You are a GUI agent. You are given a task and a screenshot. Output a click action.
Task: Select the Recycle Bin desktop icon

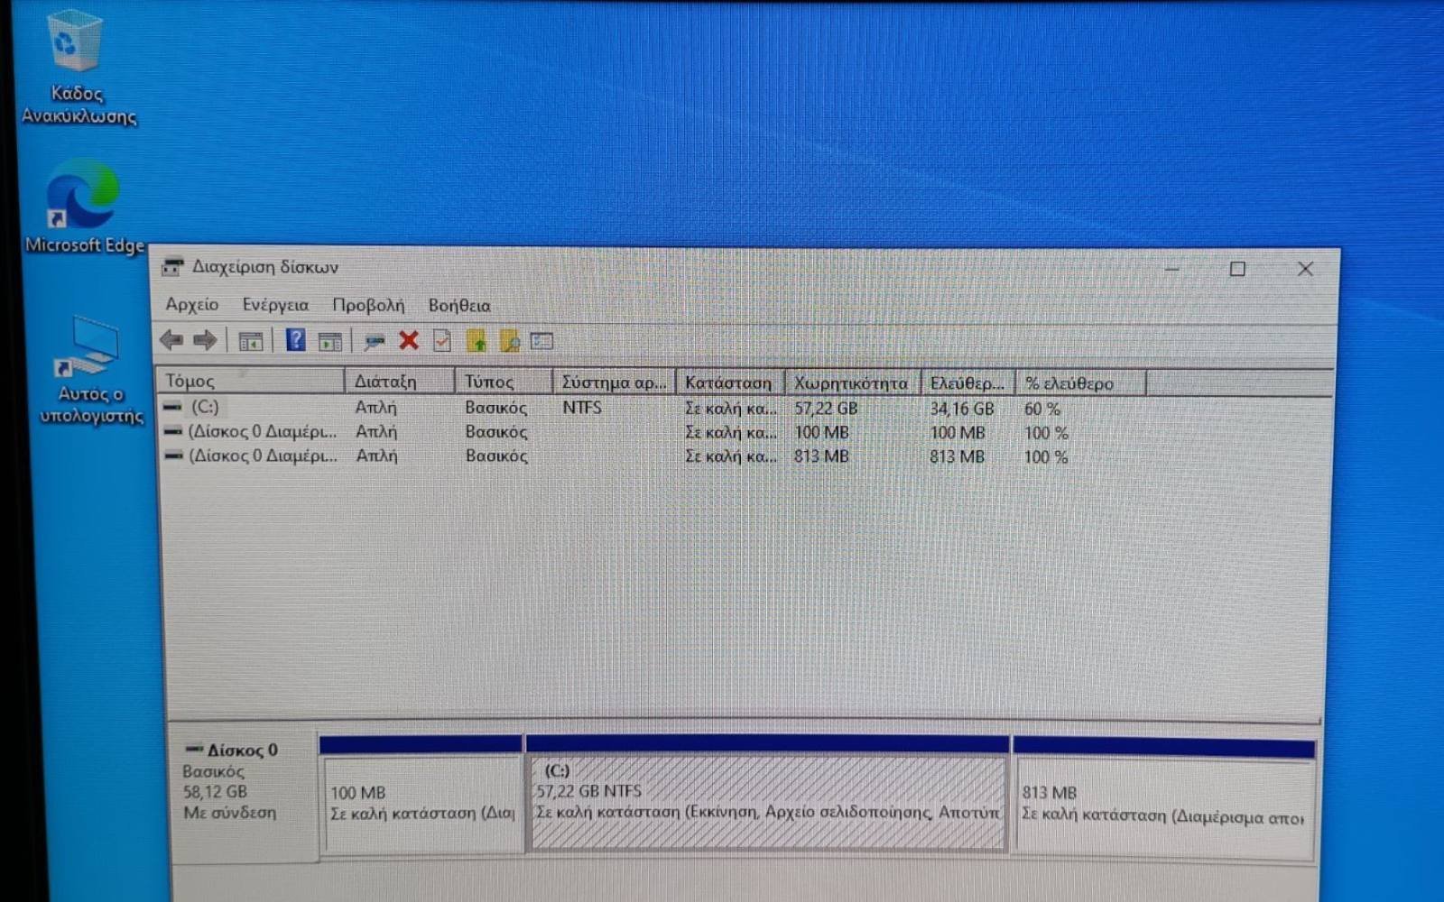point(76,68)
